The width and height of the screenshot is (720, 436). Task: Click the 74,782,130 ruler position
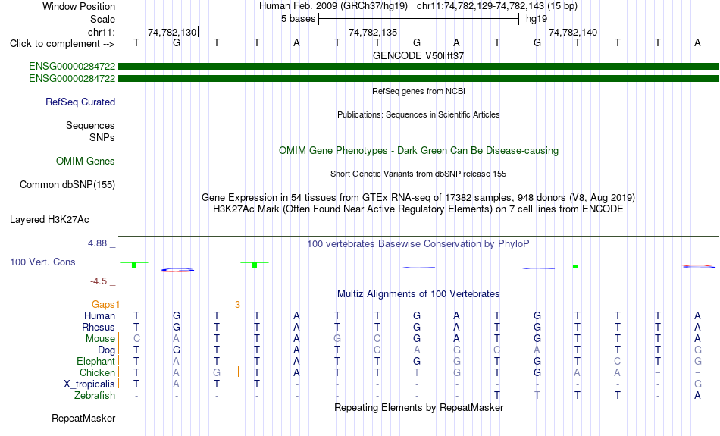172,32
